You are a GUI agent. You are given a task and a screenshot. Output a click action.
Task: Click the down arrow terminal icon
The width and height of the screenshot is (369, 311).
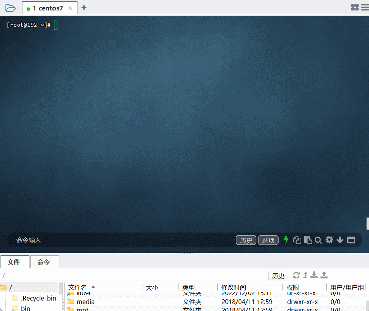(340, 240)
